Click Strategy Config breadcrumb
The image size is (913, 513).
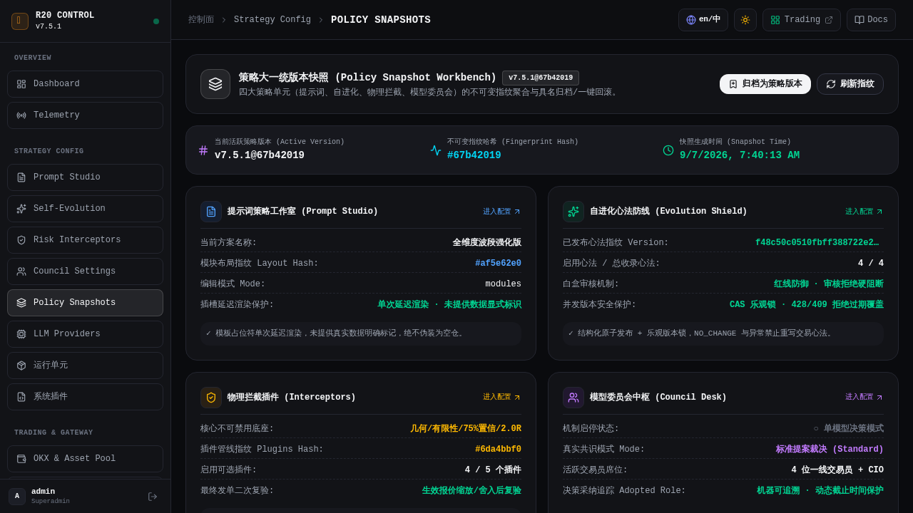(x=272, y=20)
